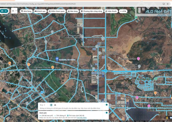Select walking travel mode icon
Image resolution: width=172 pixels, height=122 pixels.
51,105
